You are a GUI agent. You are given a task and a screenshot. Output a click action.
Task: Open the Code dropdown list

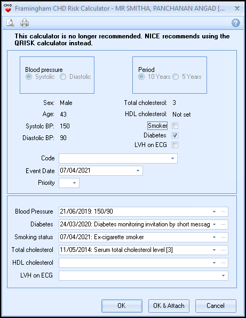click(x=172, y=158)
